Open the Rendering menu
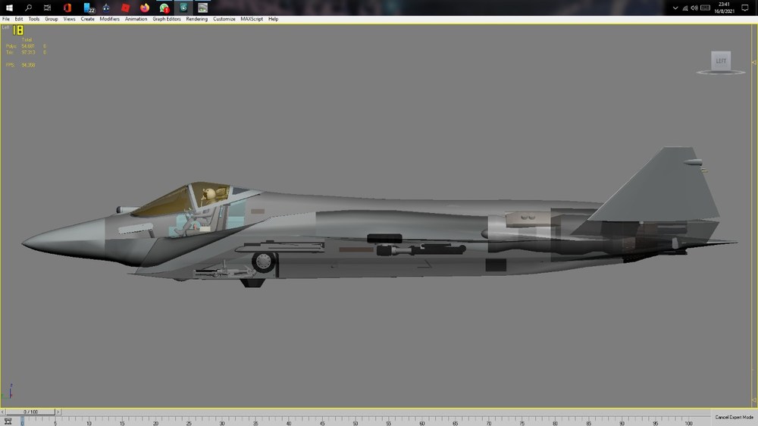Screen dimensions: 758x426 pos(196,19)
